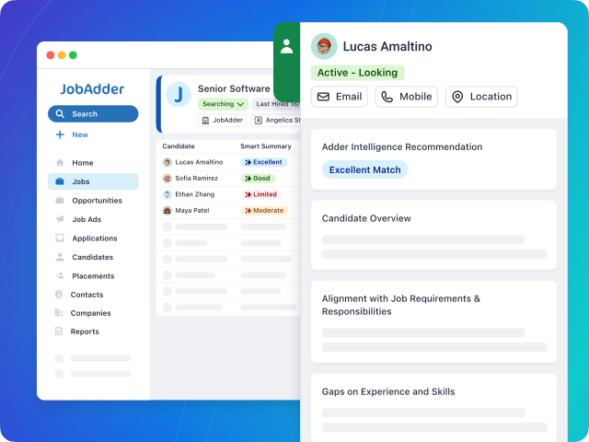Image resolution: width=589 pixels, height=442 pixels.
Task: Click the Search field in sidebar
Action: tap(93, 114)
